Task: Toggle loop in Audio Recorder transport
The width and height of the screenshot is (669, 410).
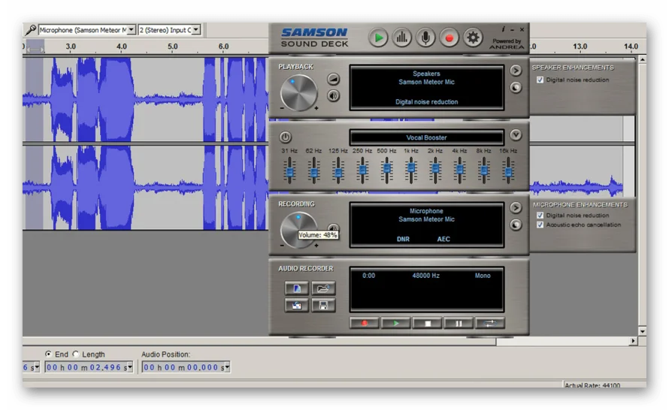Action: tap(490, 323)
